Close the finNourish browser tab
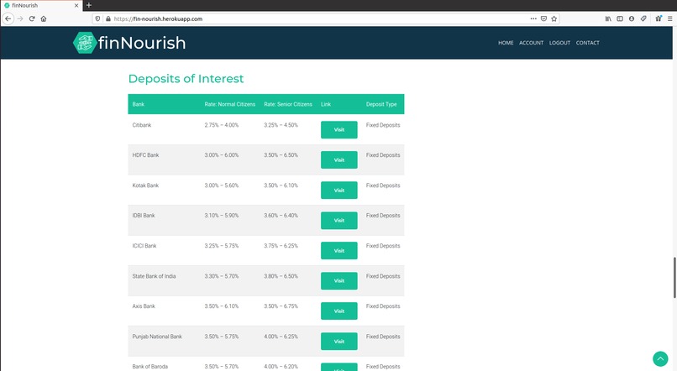The image size is (677, 371). point(76,5)
